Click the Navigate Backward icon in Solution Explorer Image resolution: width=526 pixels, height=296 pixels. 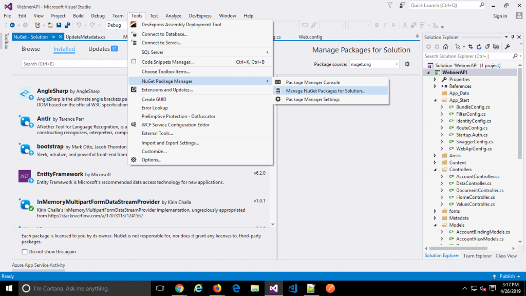tap(428, 47)
